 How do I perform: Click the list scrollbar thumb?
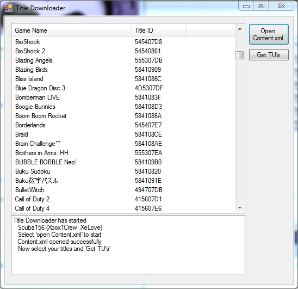[239, 55]
